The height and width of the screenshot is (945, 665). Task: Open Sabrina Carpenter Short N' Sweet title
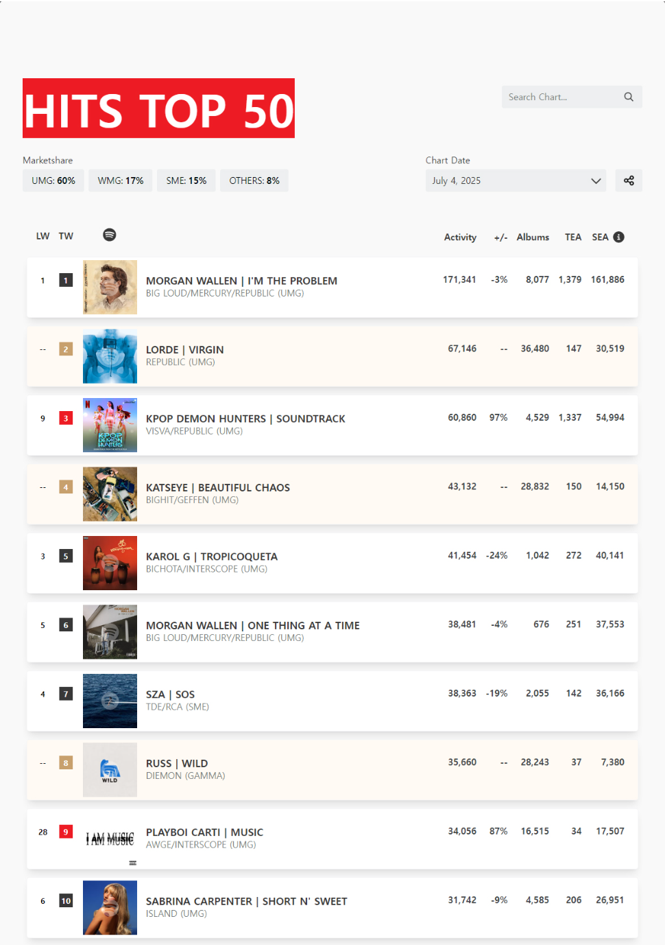(247, 901)
